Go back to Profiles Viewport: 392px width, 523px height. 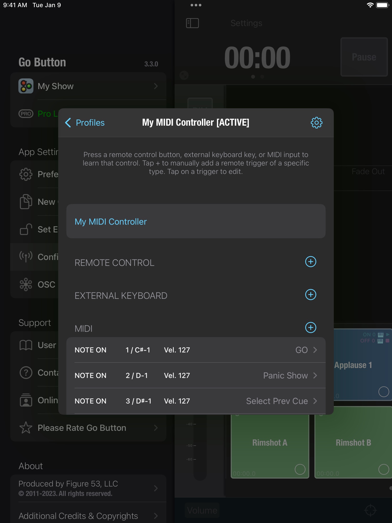click(x=85, y=123)
